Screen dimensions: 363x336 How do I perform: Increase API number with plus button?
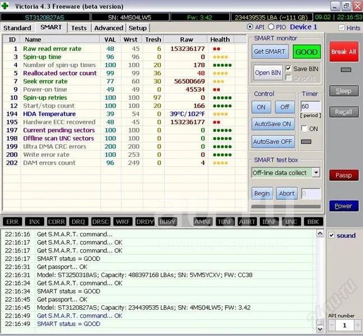click(358, 325)
